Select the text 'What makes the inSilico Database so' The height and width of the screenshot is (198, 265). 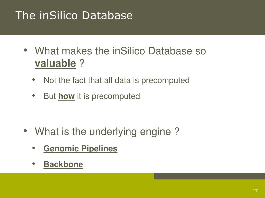120,51
